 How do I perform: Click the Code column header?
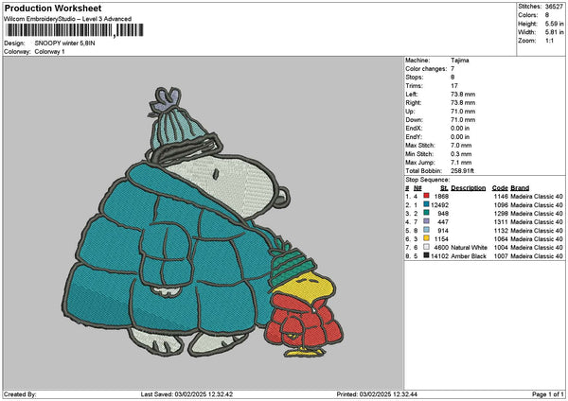tap(500, 188)
